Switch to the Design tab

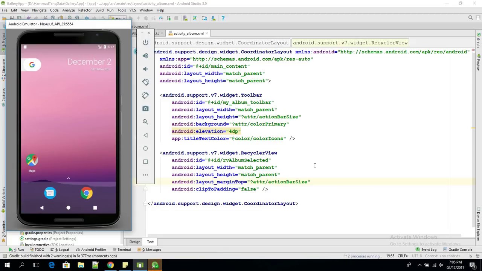pos(135,242)
